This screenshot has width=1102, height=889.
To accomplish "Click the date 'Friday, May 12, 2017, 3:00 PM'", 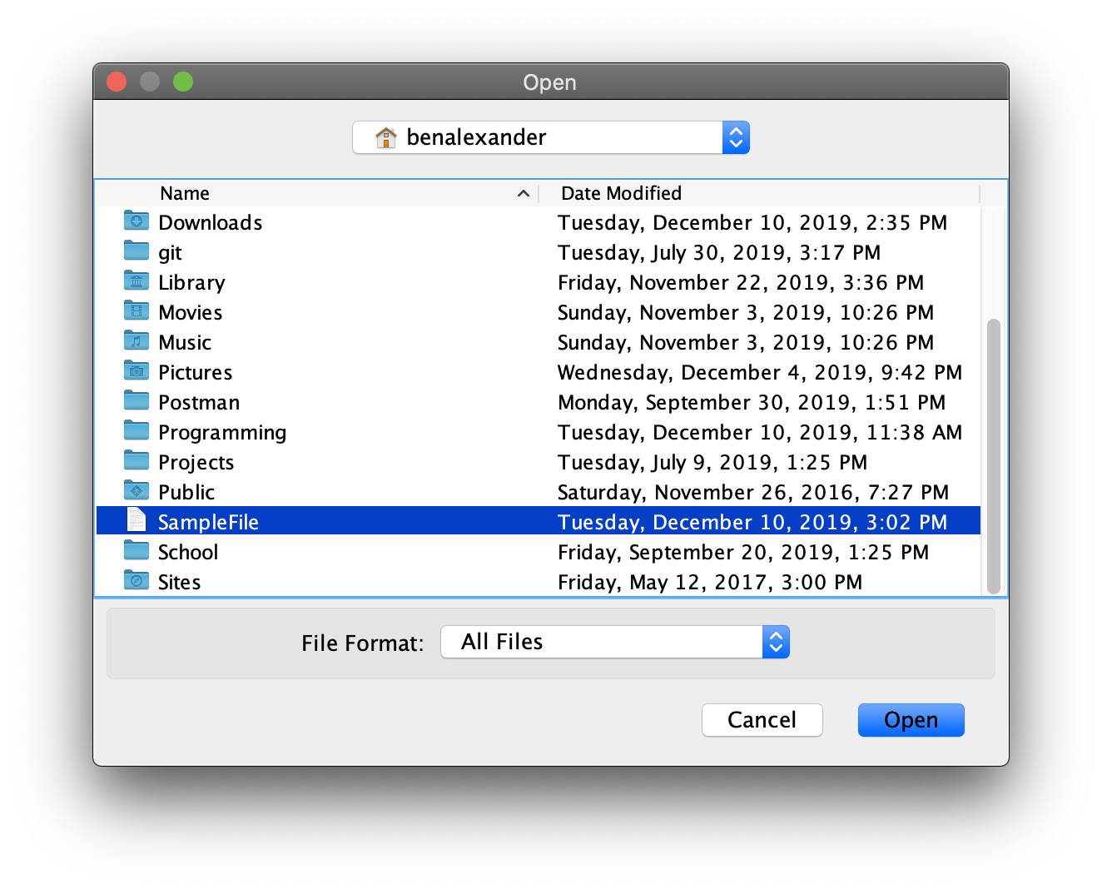I will pos(710,583).
